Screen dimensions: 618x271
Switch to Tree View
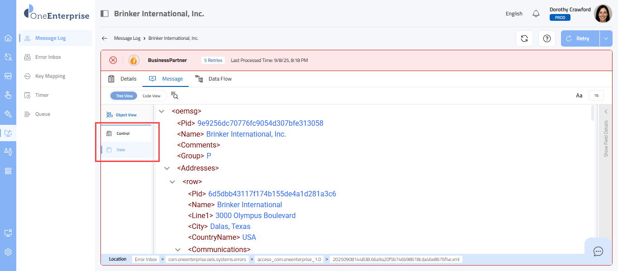click(x=124, y=96)
